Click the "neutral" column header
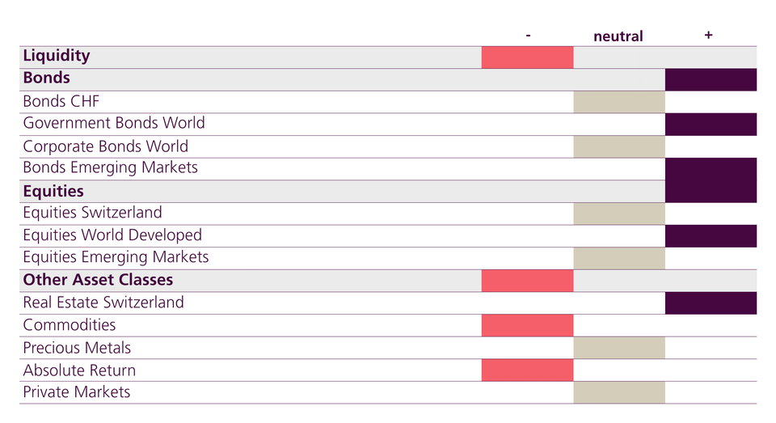776x423 pixels. (x=618, y=36)
